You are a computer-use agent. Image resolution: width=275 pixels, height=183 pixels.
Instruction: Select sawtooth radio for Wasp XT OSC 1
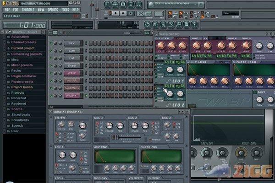97,124
